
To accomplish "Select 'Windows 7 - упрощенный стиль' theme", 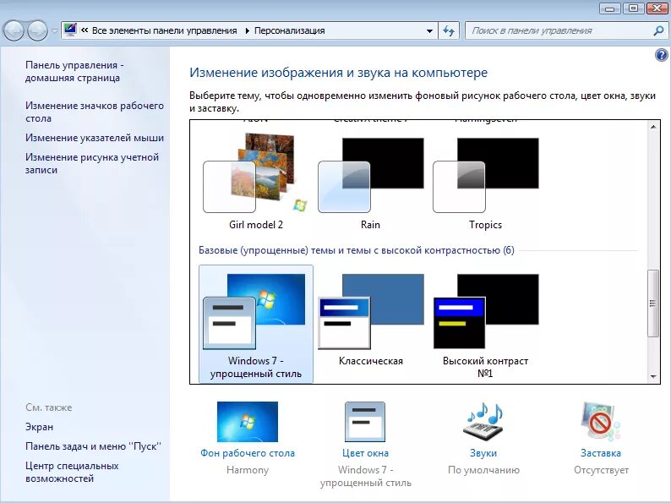I will (256, 324).
